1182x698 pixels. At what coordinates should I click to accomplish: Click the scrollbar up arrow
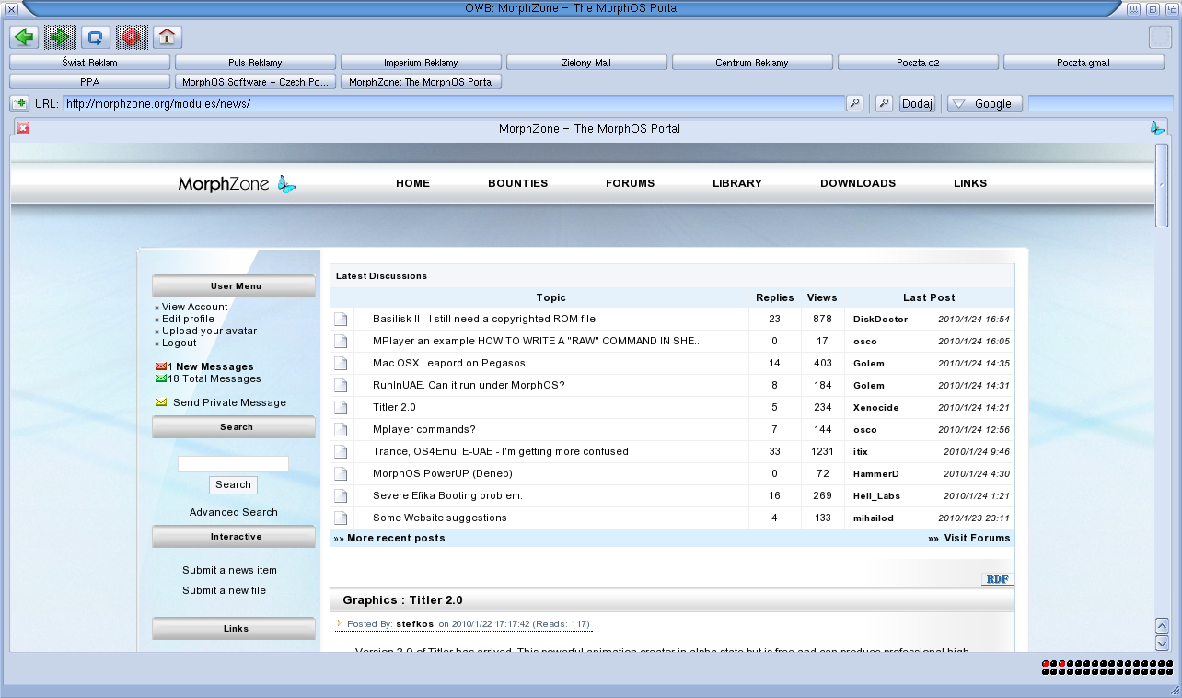coord(1162,625)
